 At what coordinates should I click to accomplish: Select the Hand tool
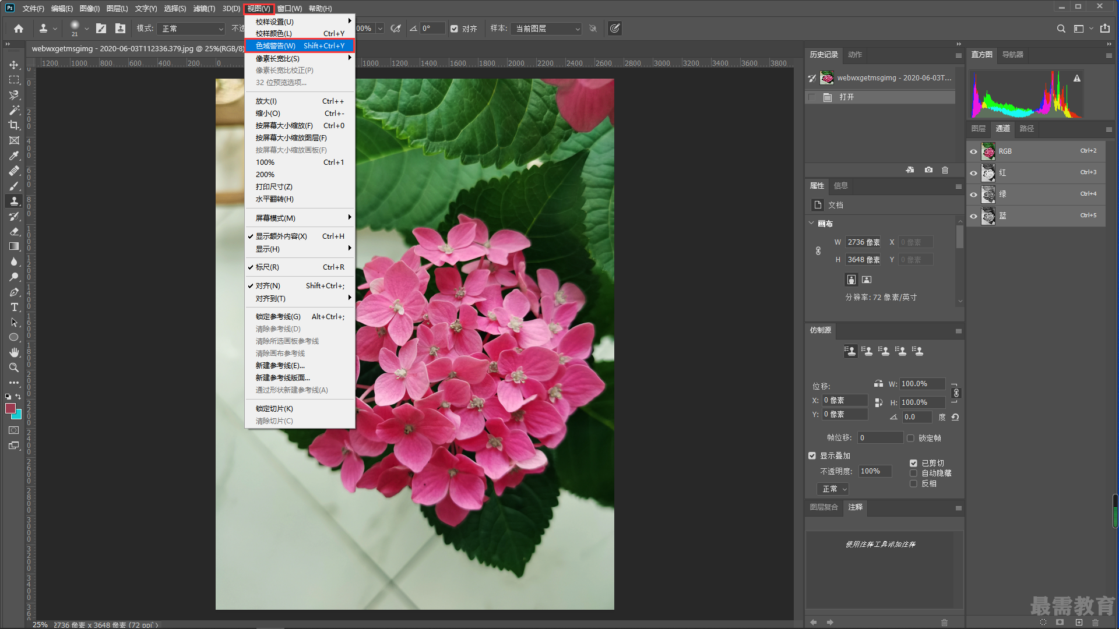(x=14, y=352)
